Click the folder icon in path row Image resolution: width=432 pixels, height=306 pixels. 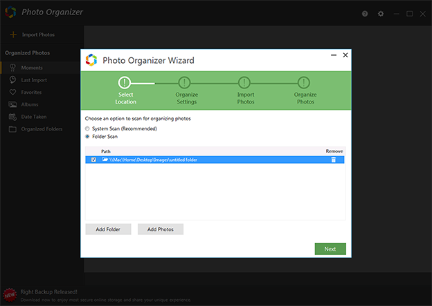click(x=105, y=160)
